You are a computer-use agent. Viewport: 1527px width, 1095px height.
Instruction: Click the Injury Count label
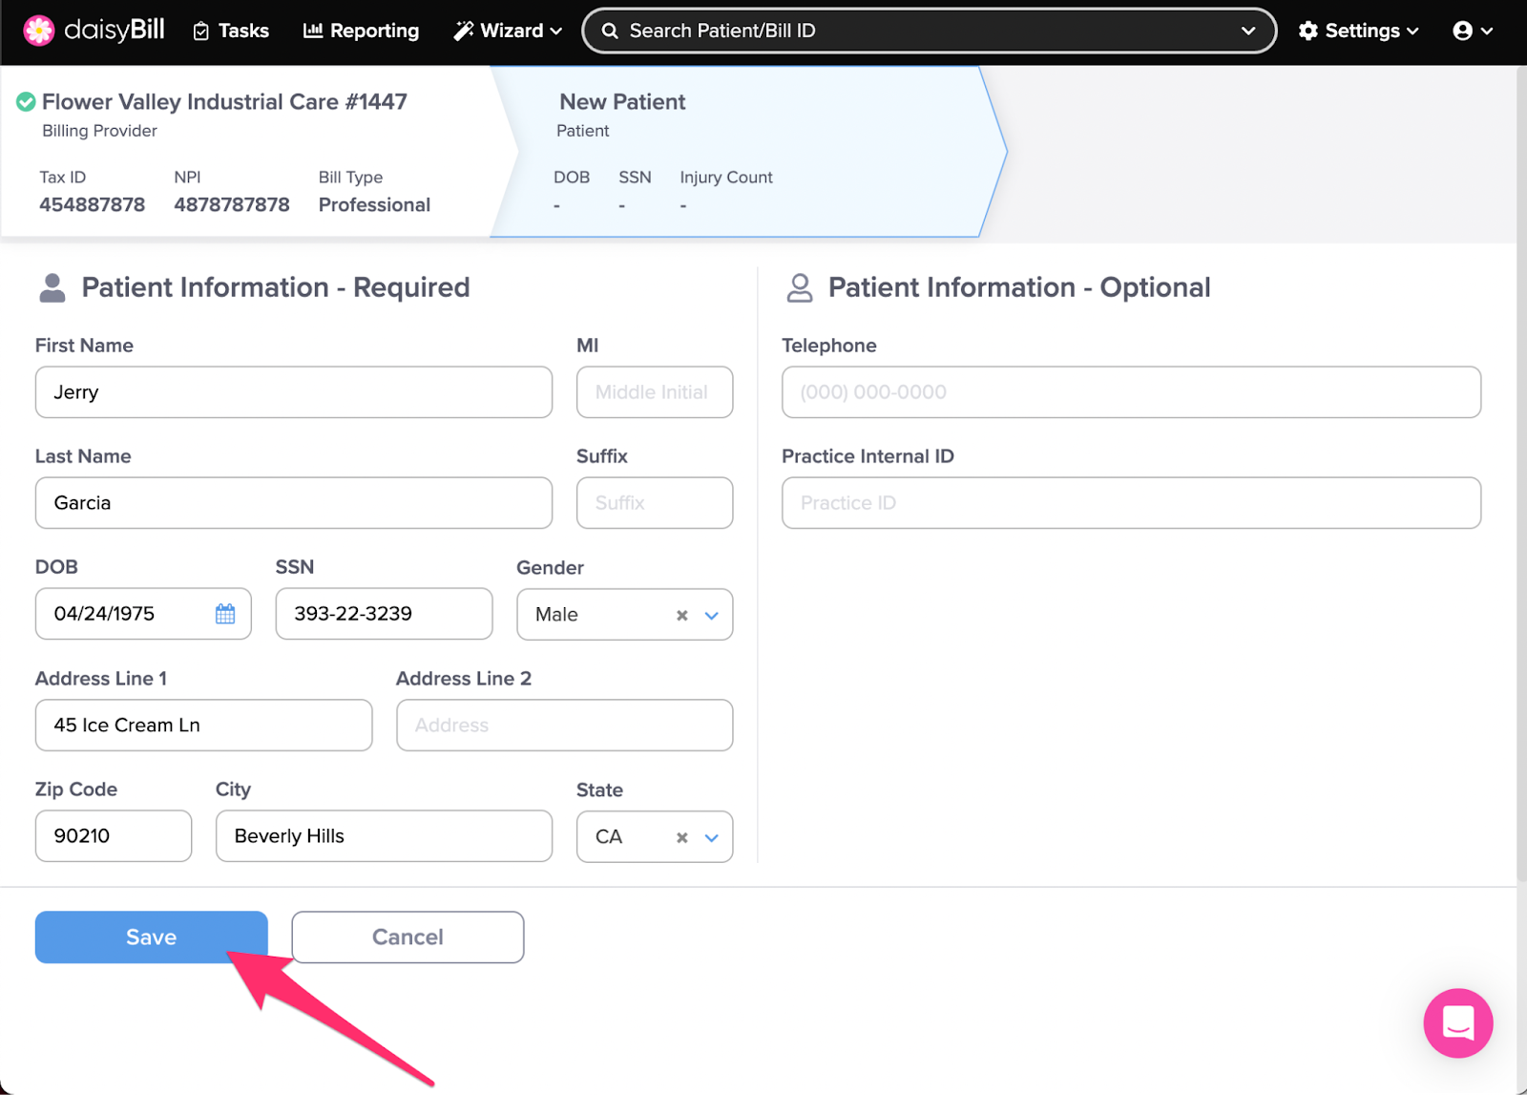coord(726,178)
